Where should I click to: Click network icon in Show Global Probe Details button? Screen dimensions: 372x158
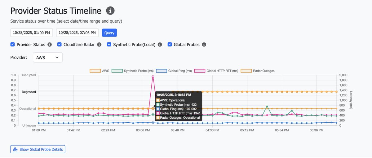tap(15, 149)
